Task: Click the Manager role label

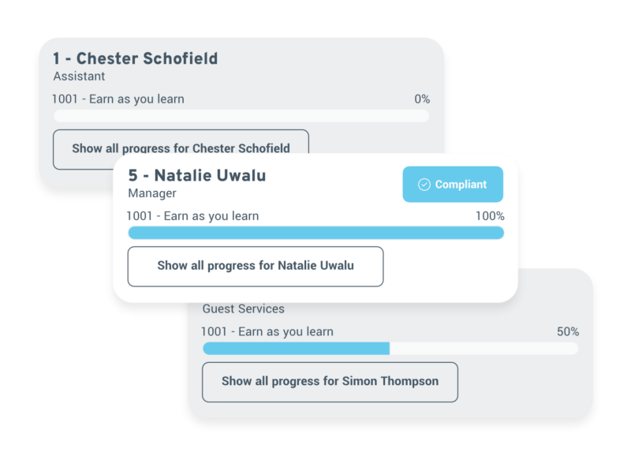Action: click(x=152, y=193)
